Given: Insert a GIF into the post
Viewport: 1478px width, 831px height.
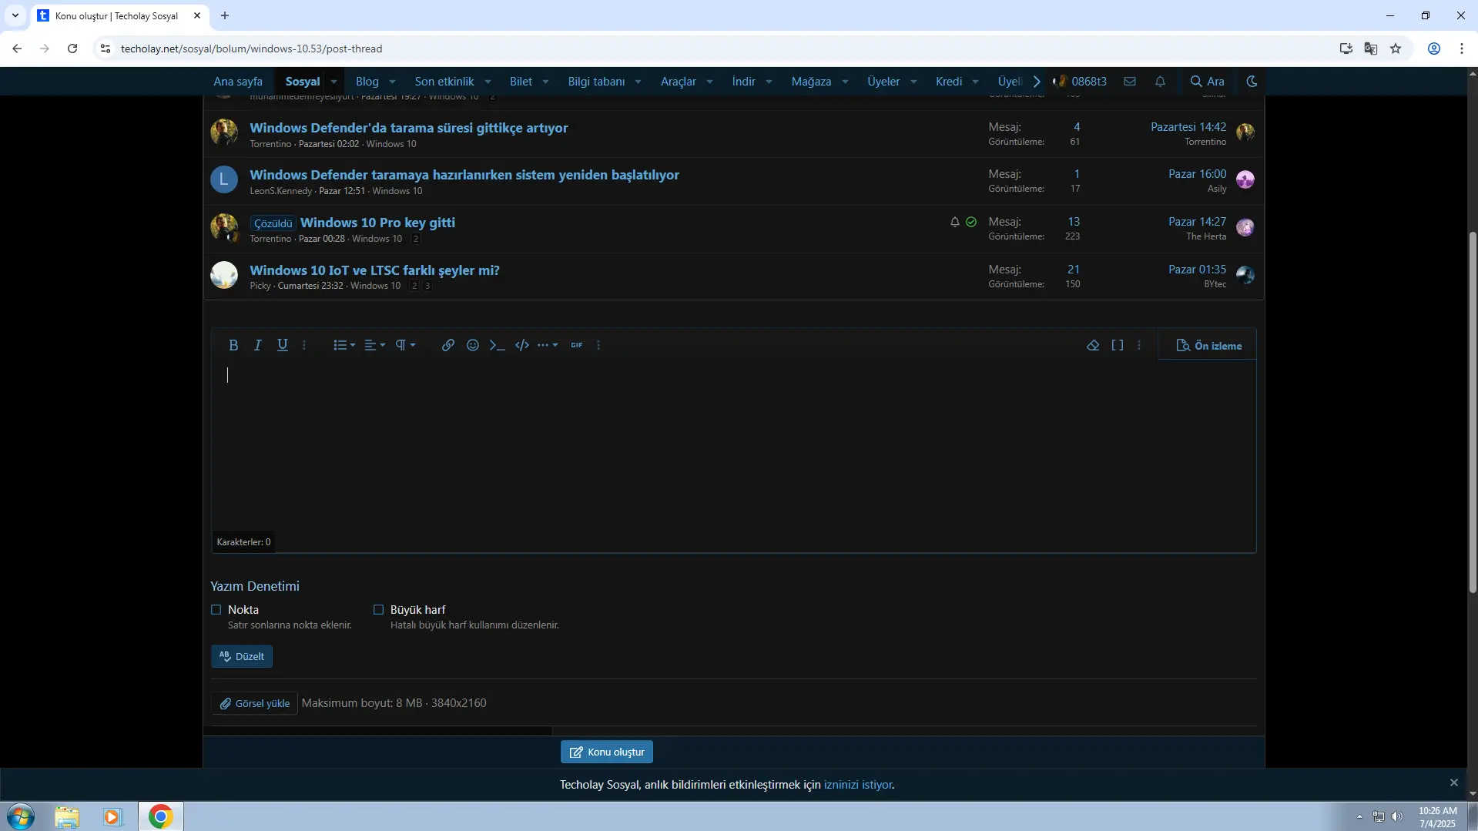Looking at the screenshot, I should [x=577, y=345].
